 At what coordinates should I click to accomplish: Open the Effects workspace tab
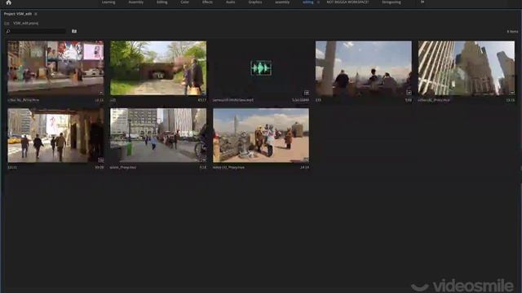(207, 2)
